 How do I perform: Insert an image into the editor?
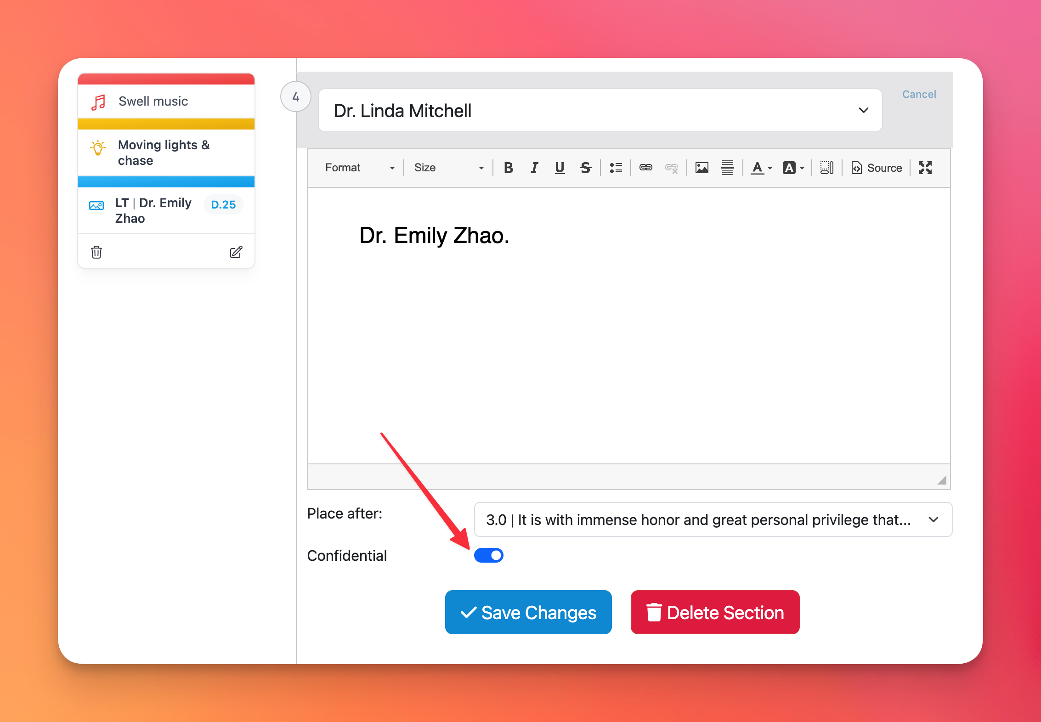click(702, 168)
